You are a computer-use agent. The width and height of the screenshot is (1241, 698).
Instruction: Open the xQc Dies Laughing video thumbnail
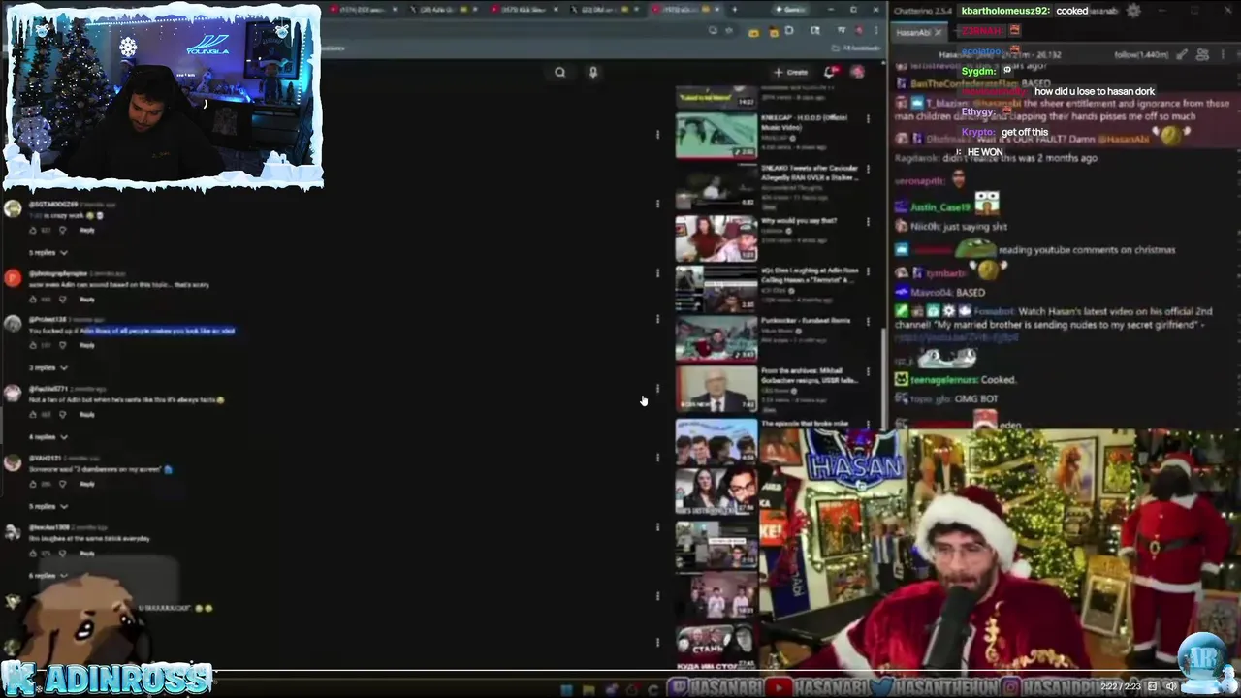click(x=716, y=289)
